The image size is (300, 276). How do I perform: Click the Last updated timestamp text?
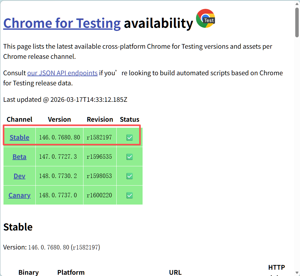pos(65,100)
